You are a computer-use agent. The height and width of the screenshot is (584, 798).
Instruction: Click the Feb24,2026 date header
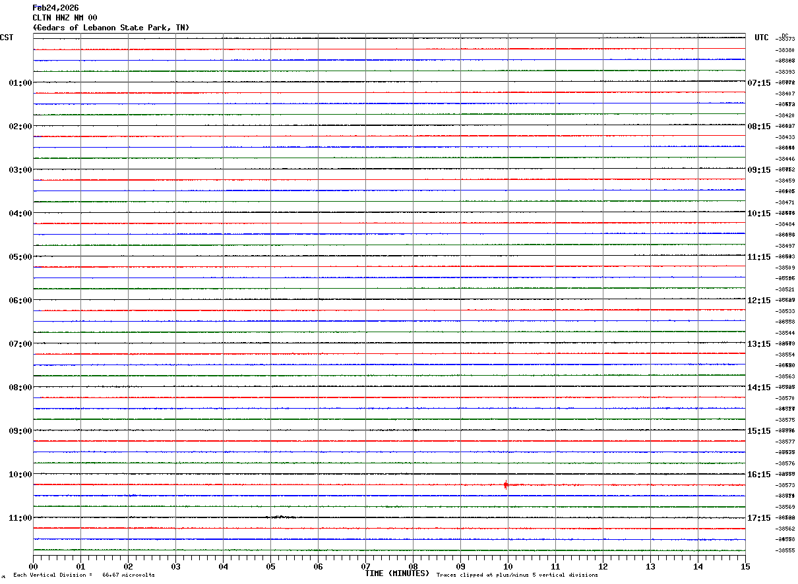tap(55, 8)
